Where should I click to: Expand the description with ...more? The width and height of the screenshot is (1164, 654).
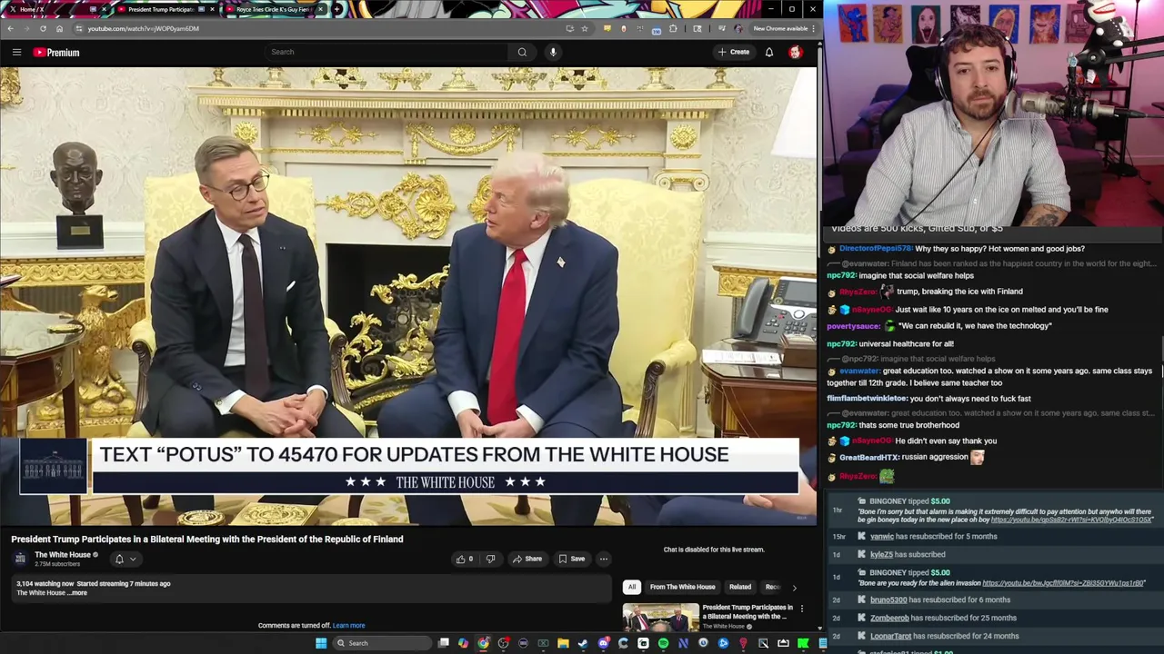(78, 593)
